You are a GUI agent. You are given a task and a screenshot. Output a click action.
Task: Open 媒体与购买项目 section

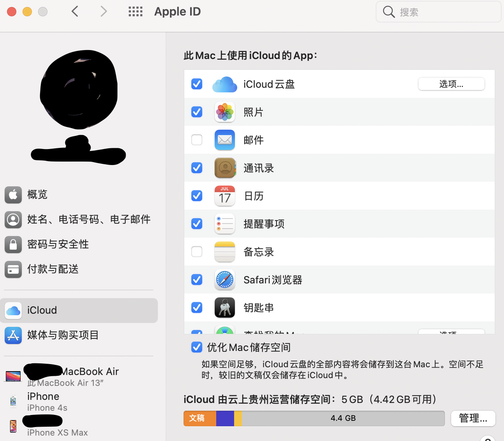79,335
